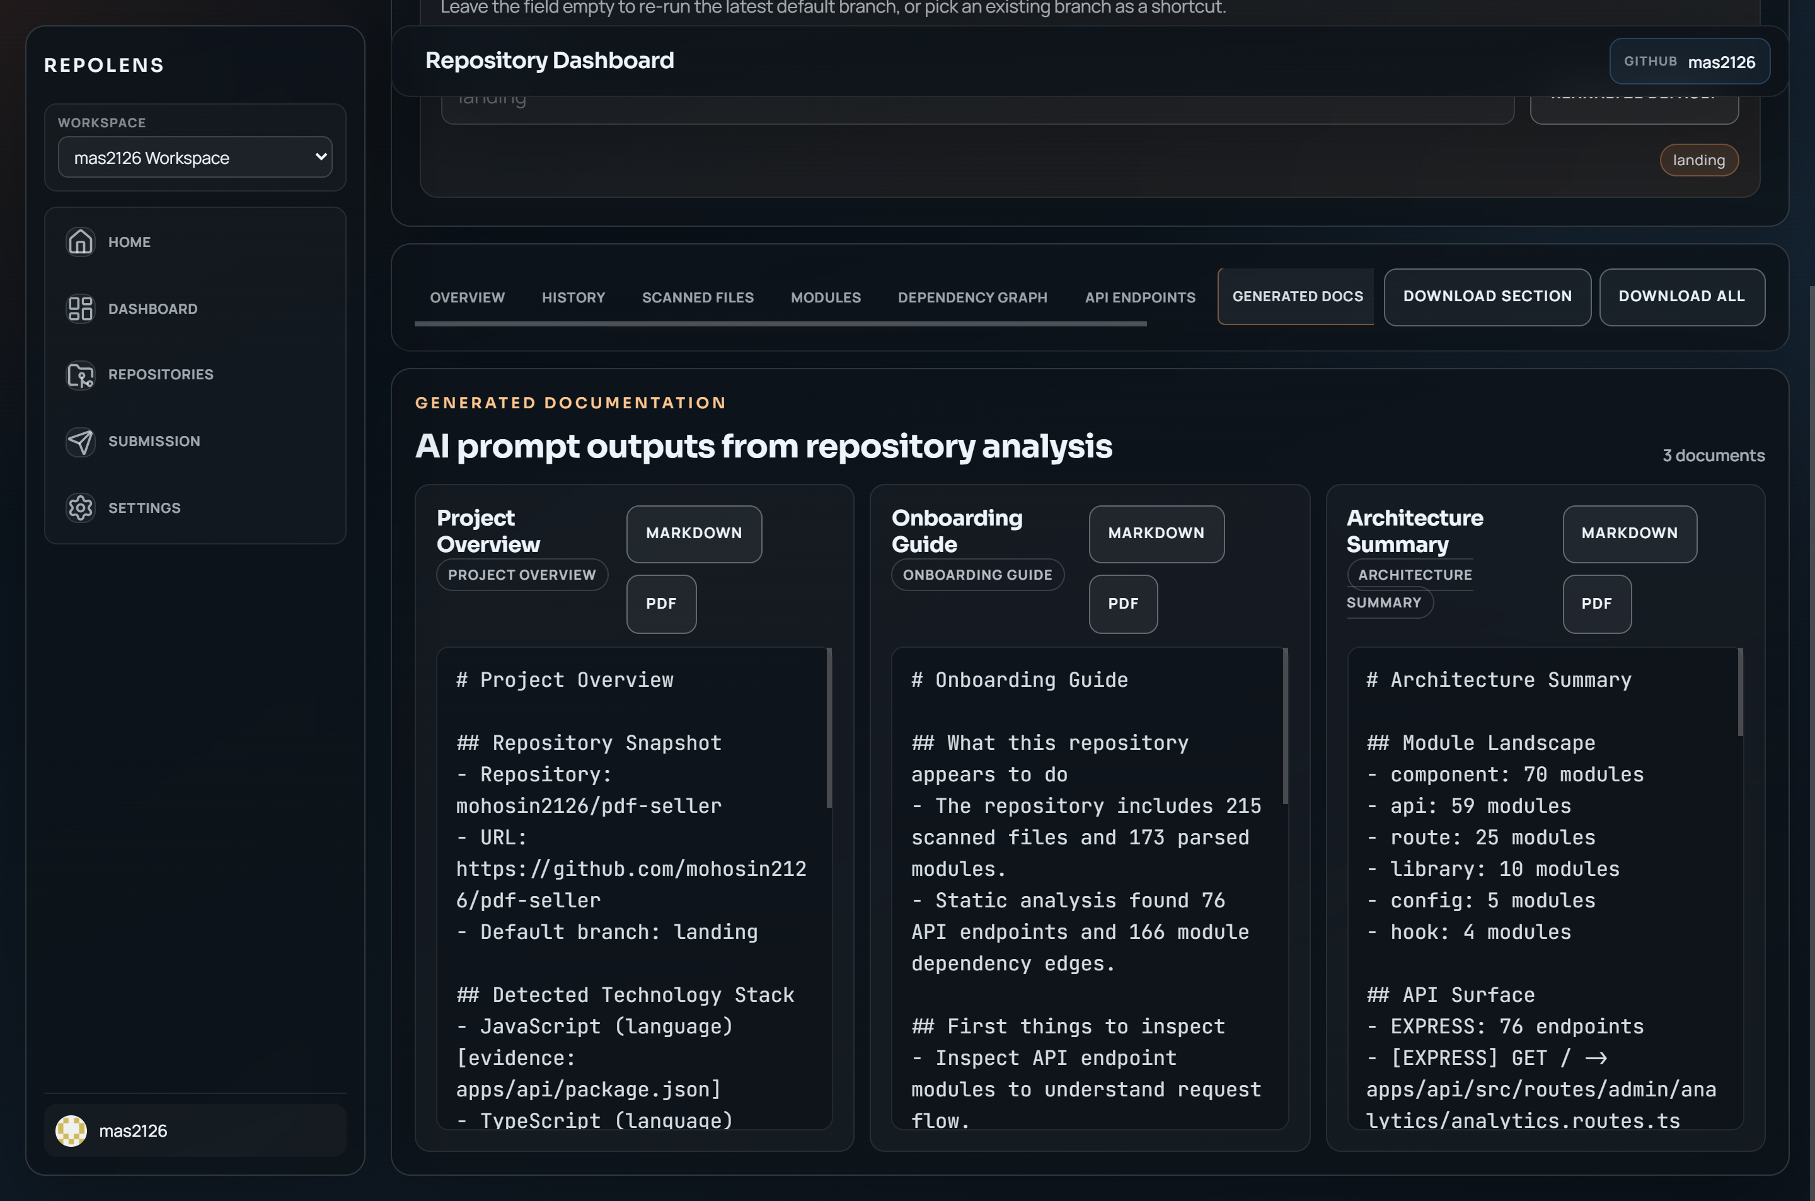Click the Submission paper-plane icon
The height and width of the screenshot is (1201, 1815).
81,441
